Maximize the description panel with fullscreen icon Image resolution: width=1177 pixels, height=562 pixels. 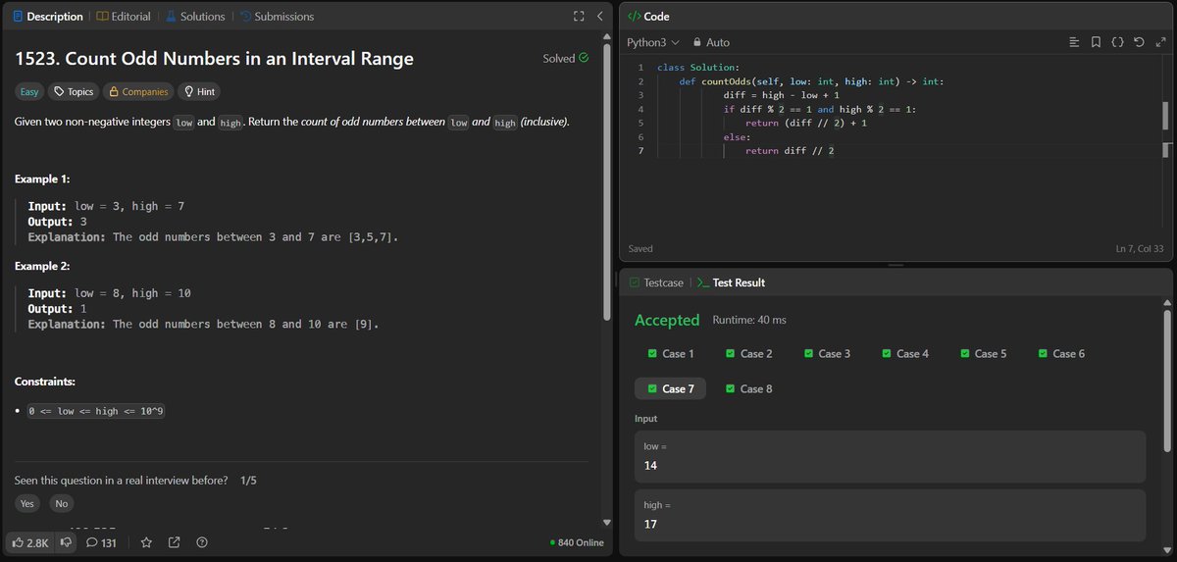click(x=579, y=17)
